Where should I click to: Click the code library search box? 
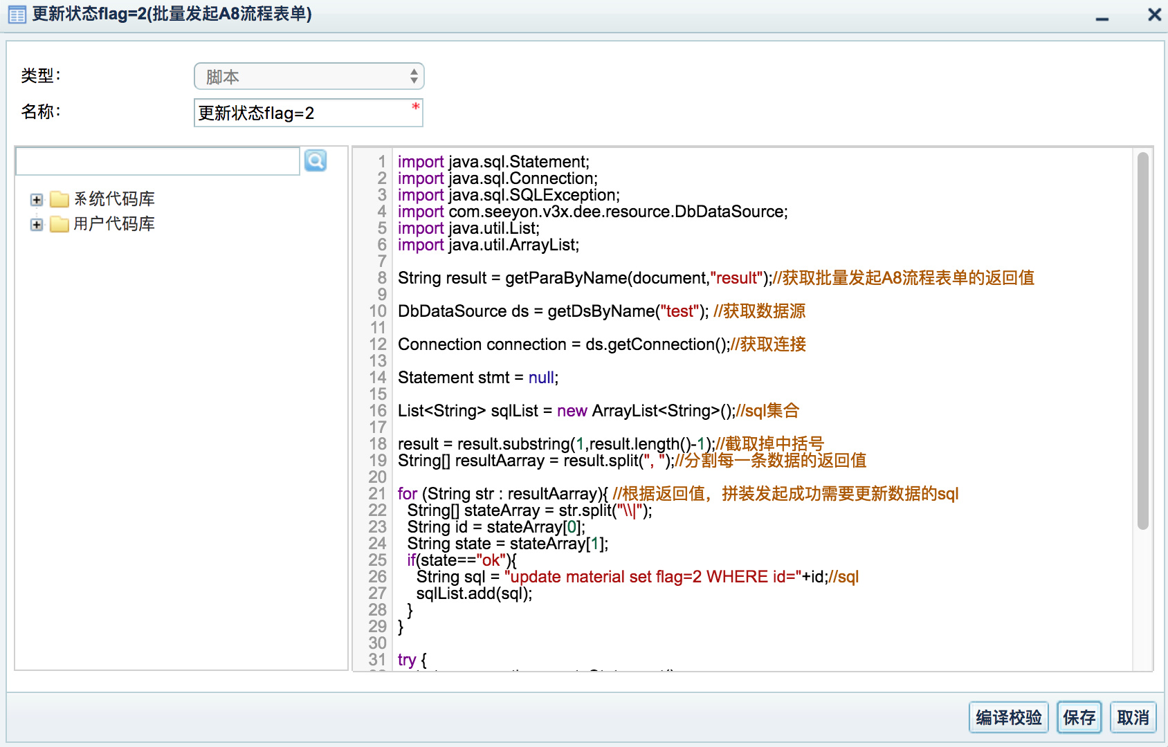(x=157, y=161)
